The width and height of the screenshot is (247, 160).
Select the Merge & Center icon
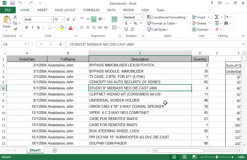114,27
